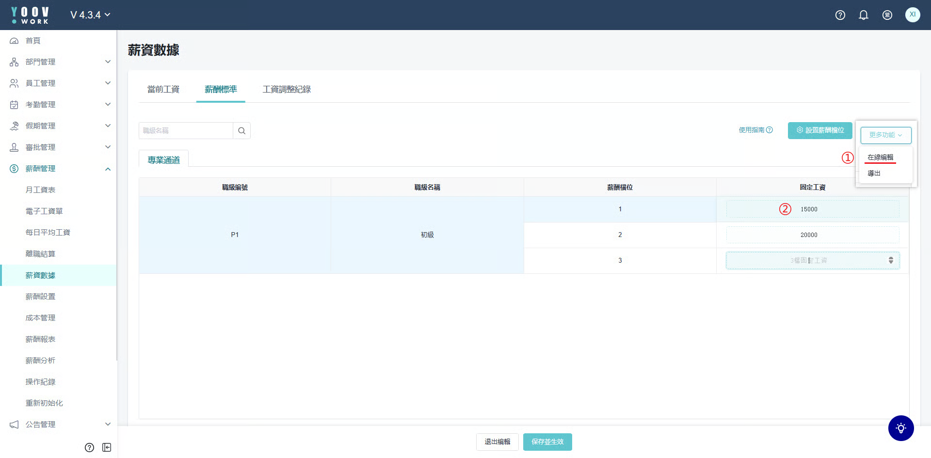Open the notifications bell
The height and width of the screenshot is (458, 931).
tap(864, 15)
